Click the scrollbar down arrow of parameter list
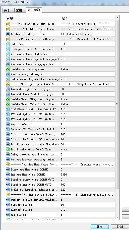Image resolution: width=129 pixels, height=230 pixels. click(x=117, y=217)
